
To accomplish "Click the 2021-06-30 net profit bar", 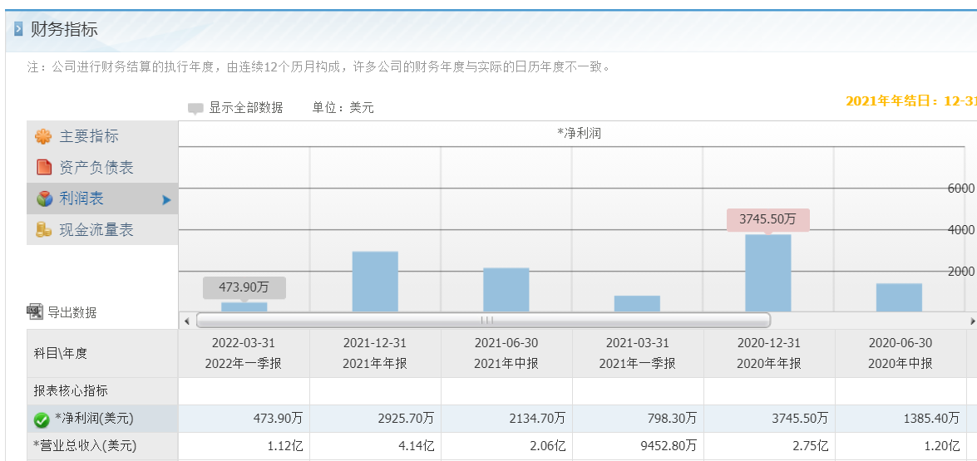I will point(506,290).
